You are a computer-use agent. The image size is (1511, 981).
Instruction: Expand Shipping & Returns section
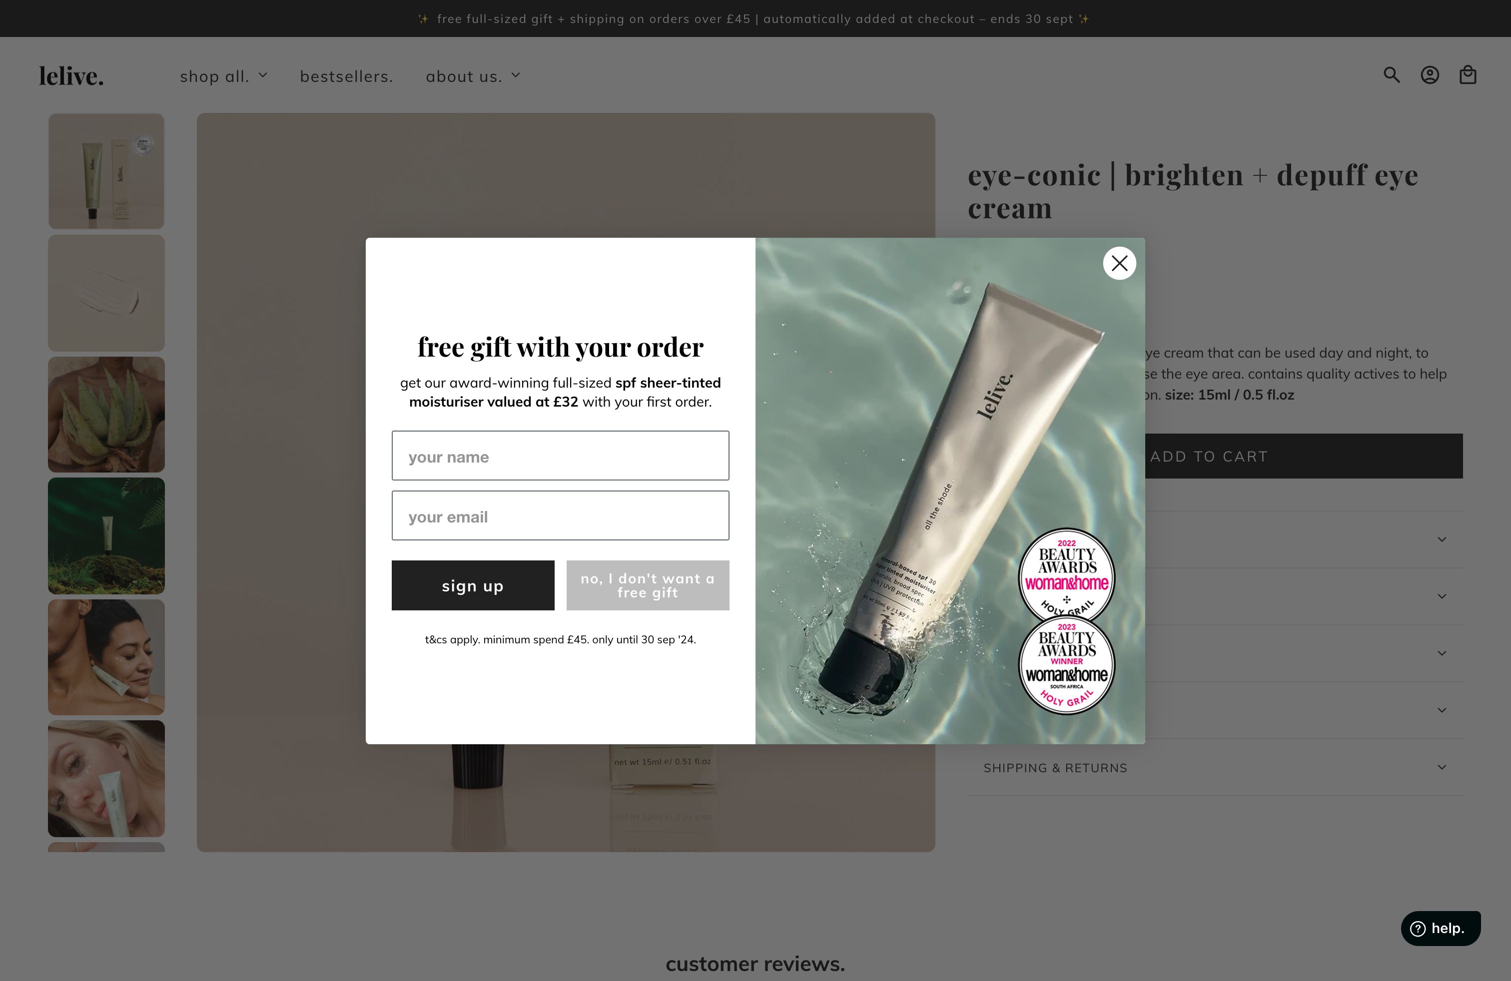pos(1215,768)
